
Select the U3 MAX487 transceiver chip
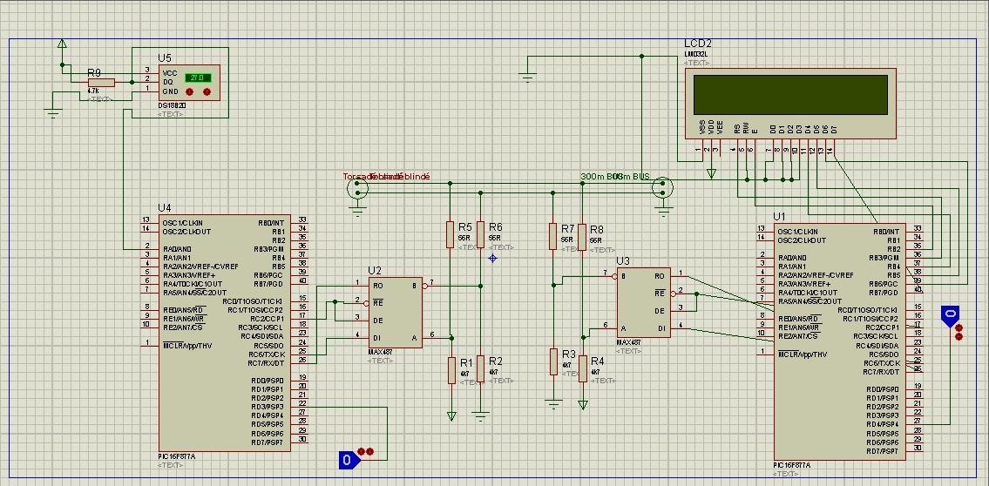643,302
